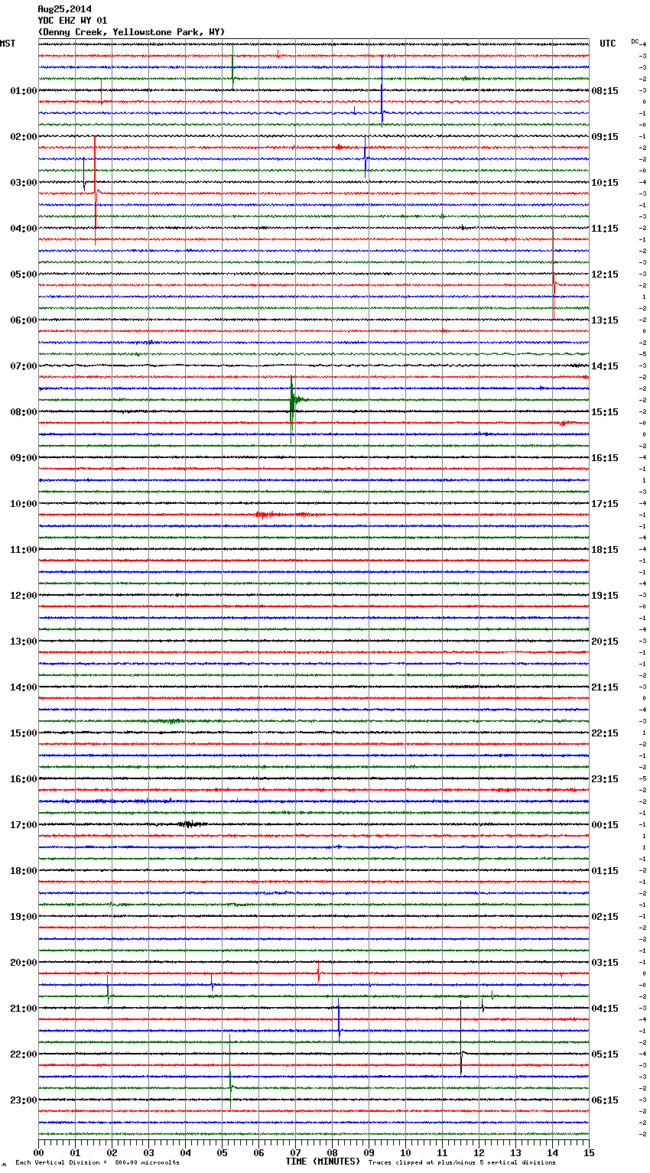Click the 06:15 UTC time label
The height and width of the screenshot is (1173, 650).
pyautogui.click(x=605, y=1100)
